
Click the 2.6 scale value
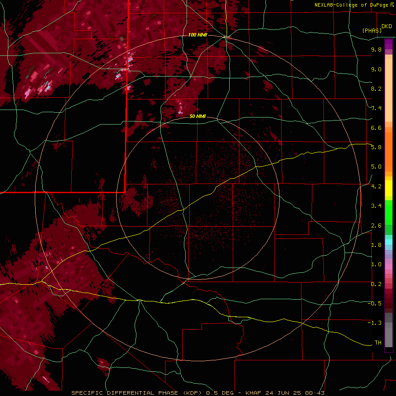(376, 226)
